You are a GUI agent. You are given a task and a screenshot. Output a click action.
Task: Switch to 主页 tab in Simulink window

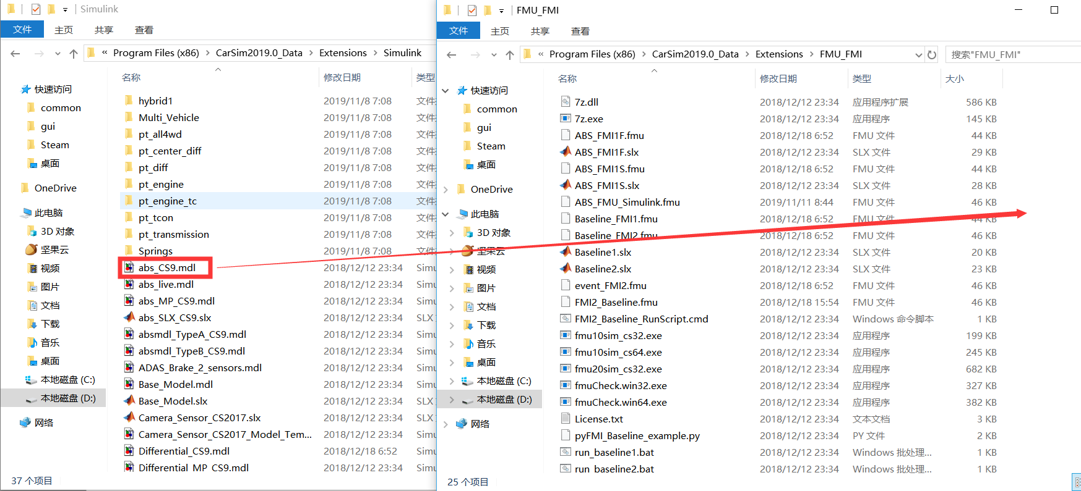[x=64, y=30]
